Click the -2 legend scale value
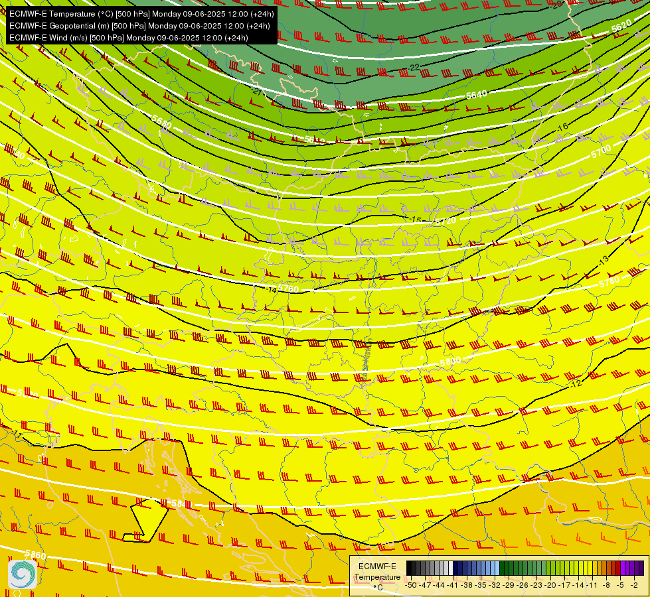Viewport: 650px width, 597px height. 634,586
